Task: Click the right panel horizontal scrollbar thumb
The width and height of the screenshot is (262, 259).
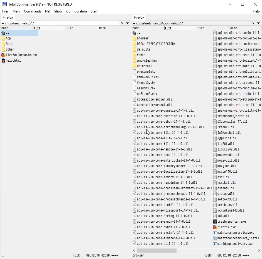Action: click(156, 250)
